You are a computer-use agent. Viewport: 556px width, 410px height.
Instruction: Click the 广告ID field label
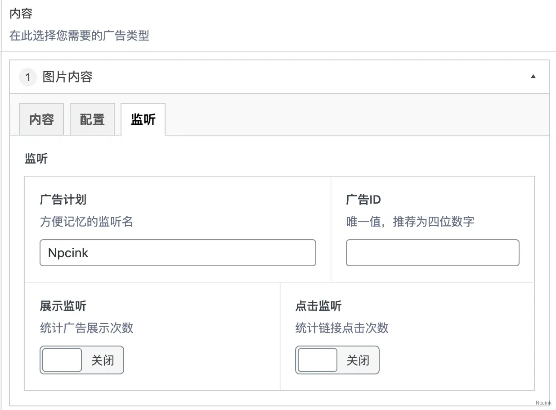[363, 200]
